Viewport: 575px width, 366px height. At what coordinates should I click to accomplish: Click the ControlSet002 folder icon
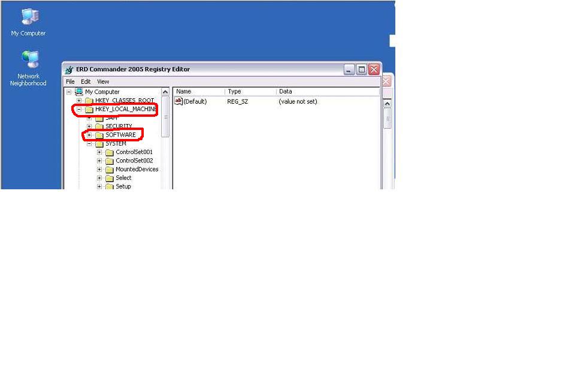tap(110, 161)
